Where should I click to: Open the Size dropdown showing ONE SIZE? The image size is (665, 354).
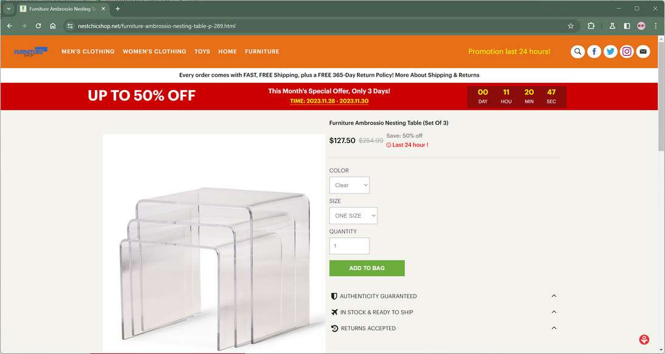[353, 216]
